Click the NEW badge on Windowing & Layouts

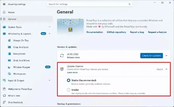[43, 33]
